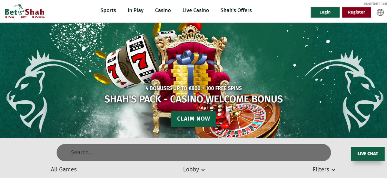
Task: View Shah's Offers
Action: 236,10
